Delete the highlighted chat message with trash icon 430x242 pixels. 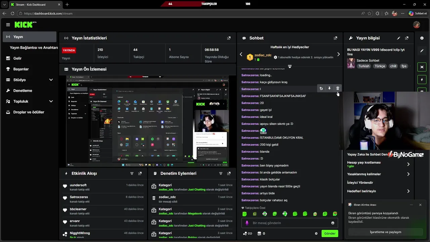tap(338, 88)
